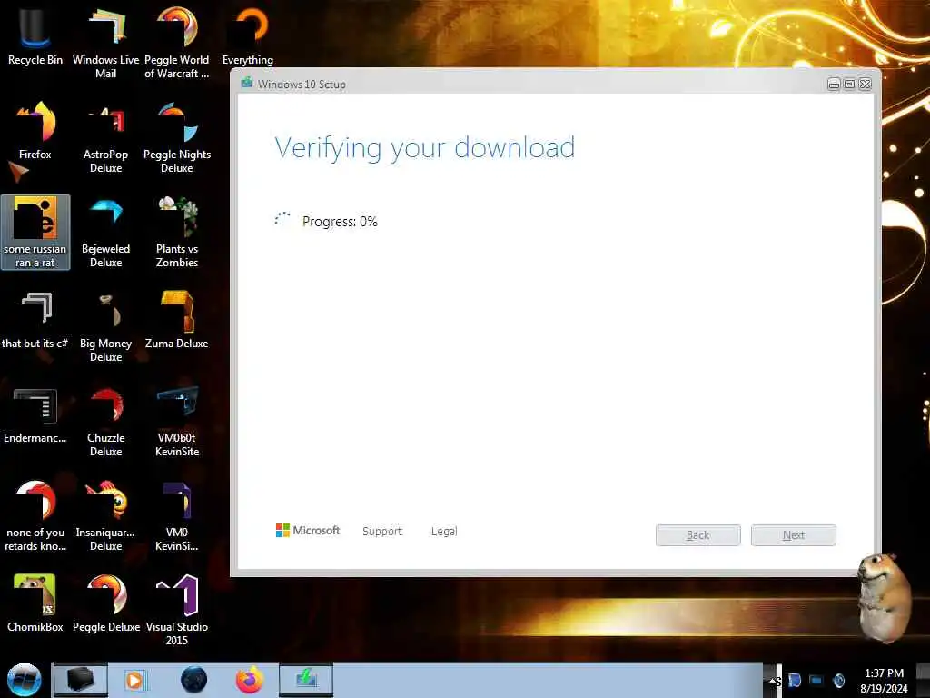Screen dimensions: 930x698
Task: Select the Chuzzle Deluxe desktop icon
Action: [105, 422]
